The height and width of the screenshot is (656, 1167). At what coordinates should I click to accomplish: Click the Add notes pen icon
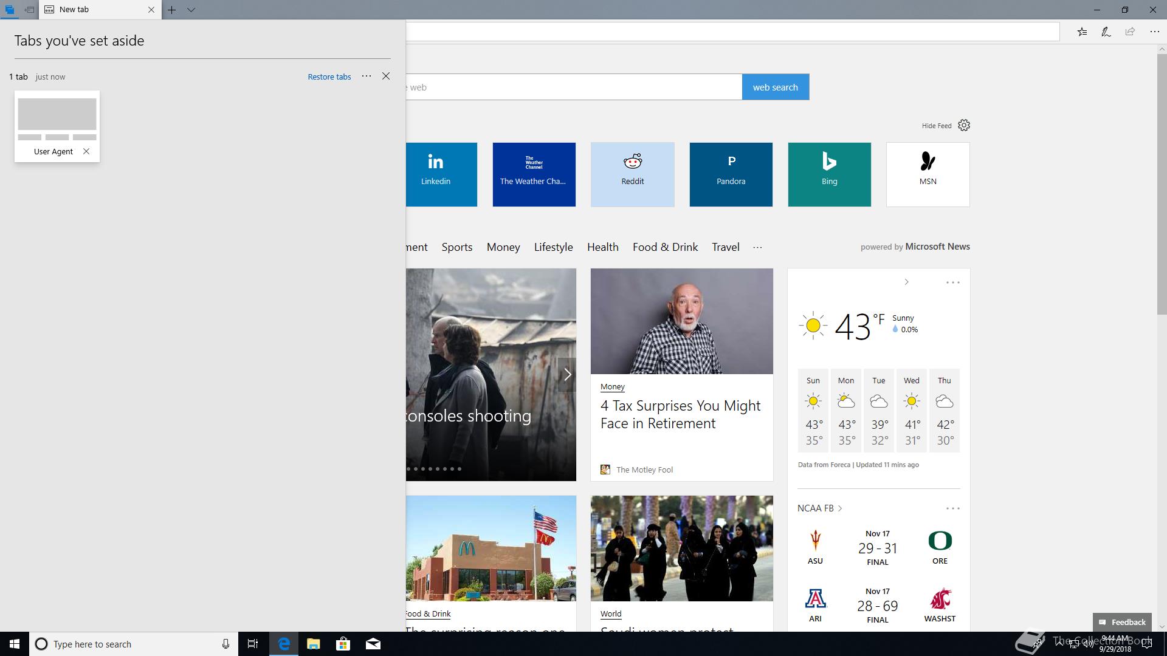(x=1106, y=32)
